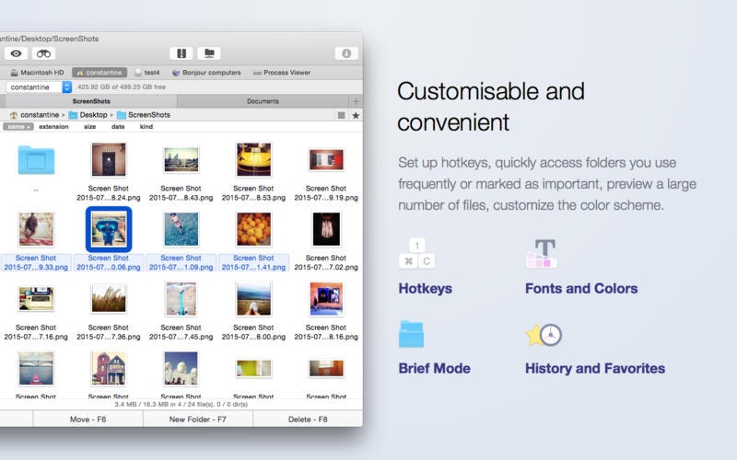Screen dimensions: 737x460
Task: Open the Fonts and Colors link
Action: (581, 288)
